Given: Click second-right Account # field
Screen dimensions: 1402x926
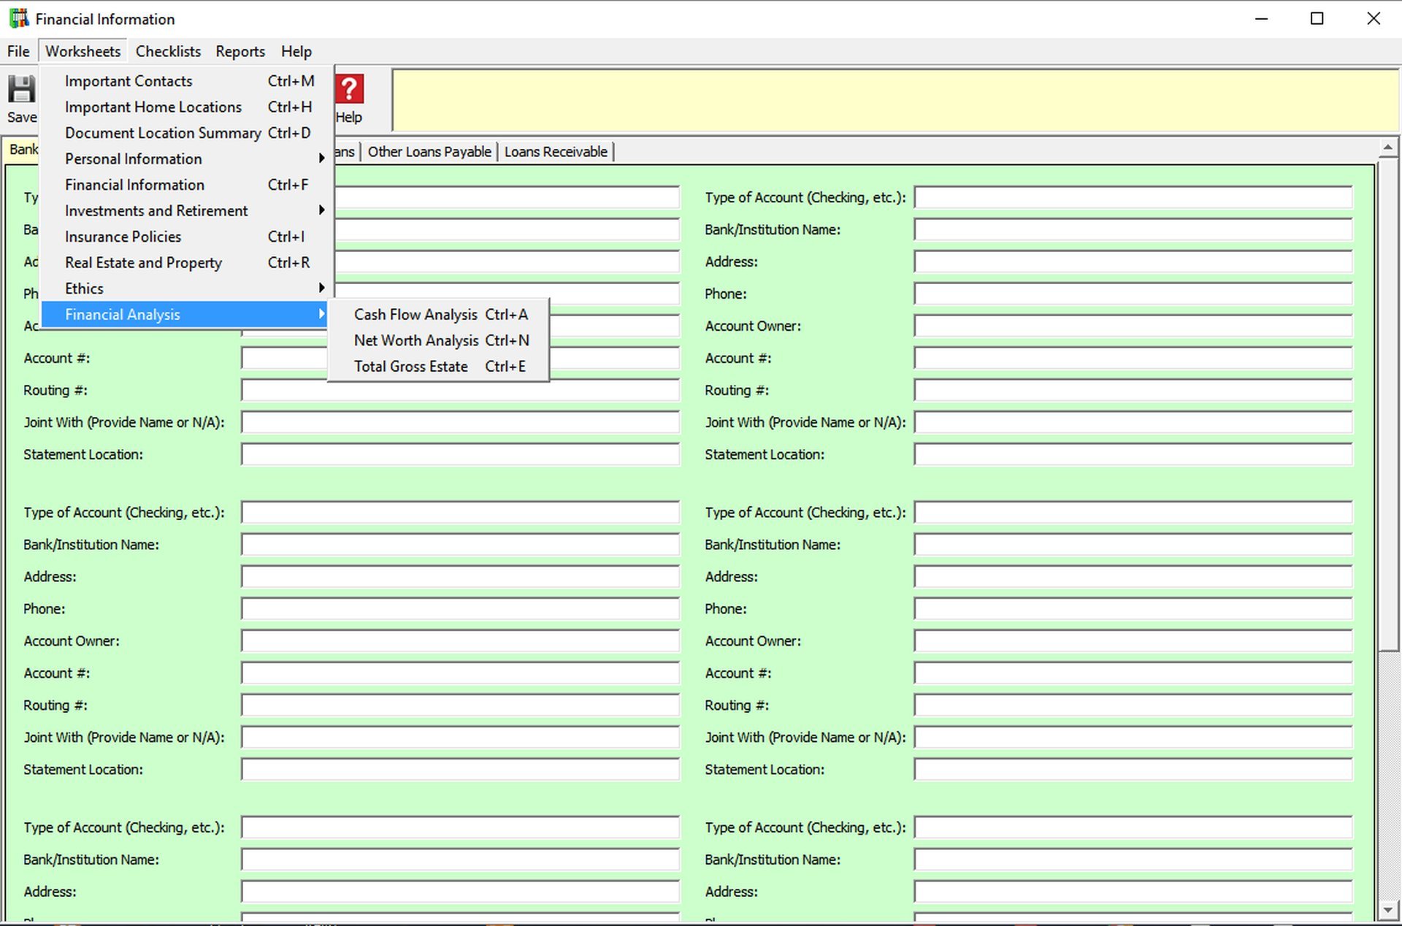Looking at the screenshot, I should point(1133,673).
